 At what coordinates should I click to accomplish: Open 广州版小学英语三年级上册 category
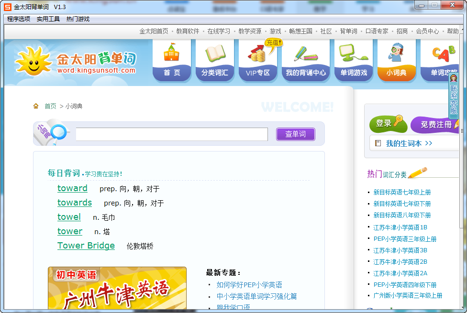408,295
